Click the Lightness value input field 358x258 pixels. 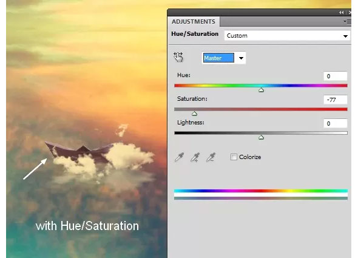335,123
